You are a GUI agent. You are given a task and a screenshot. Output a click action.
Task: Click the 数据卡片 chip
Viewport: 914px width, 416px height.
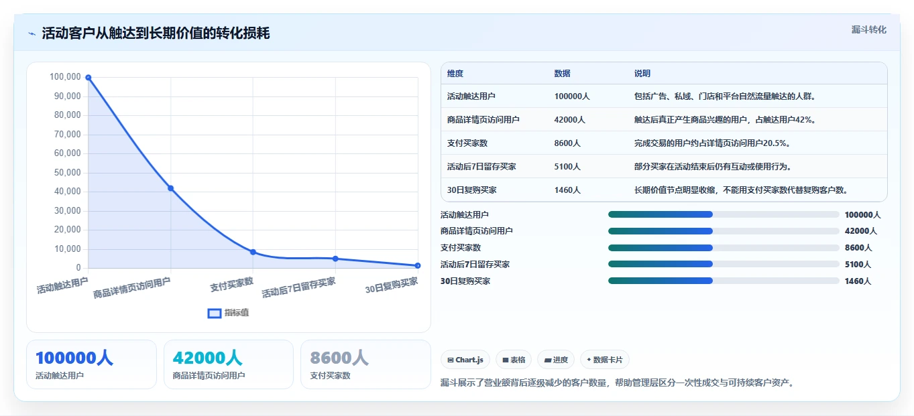click(x=604, y=360)
